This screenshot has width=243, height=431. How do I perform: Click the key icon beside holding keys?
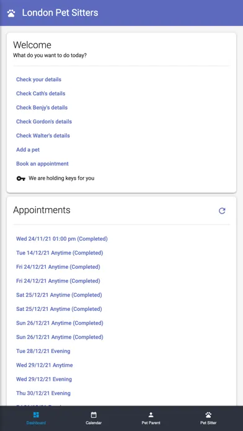tap(21, 178)
